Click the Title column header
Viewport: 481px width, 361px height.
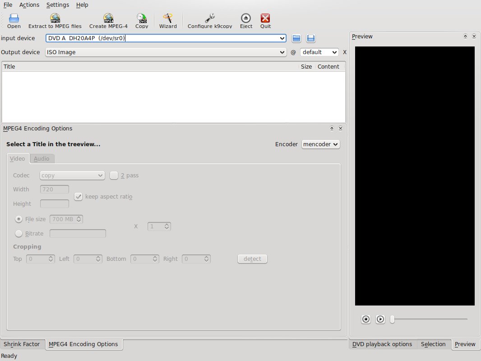pyautogui.click(x=150, y=66)
